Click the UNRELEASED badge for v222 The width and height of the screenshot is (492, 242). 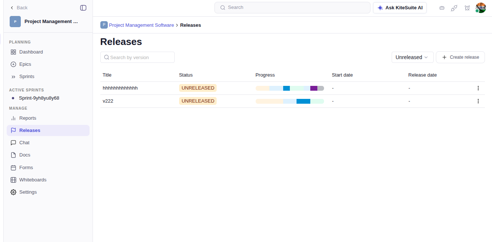coord(198,101)
